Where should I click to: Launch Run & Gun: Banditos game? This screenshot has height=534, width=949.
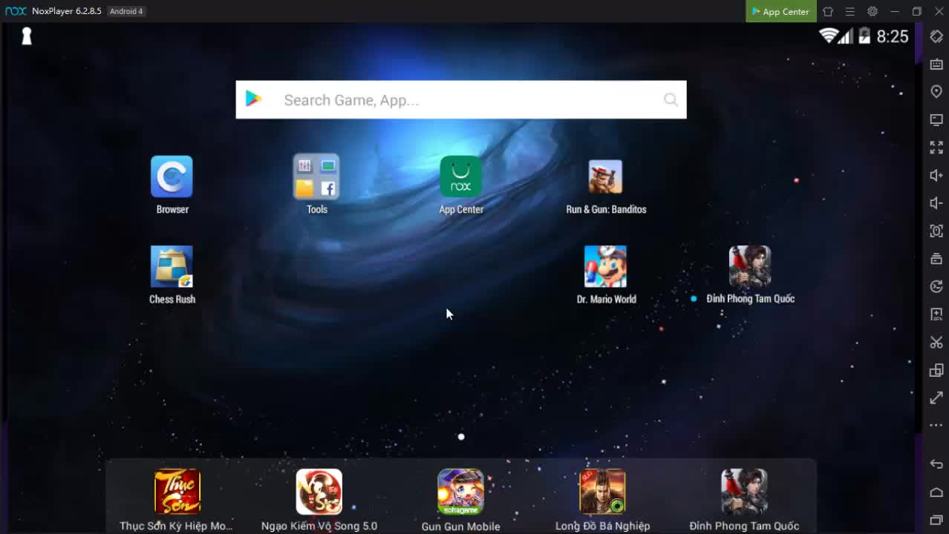click(605, 177)
